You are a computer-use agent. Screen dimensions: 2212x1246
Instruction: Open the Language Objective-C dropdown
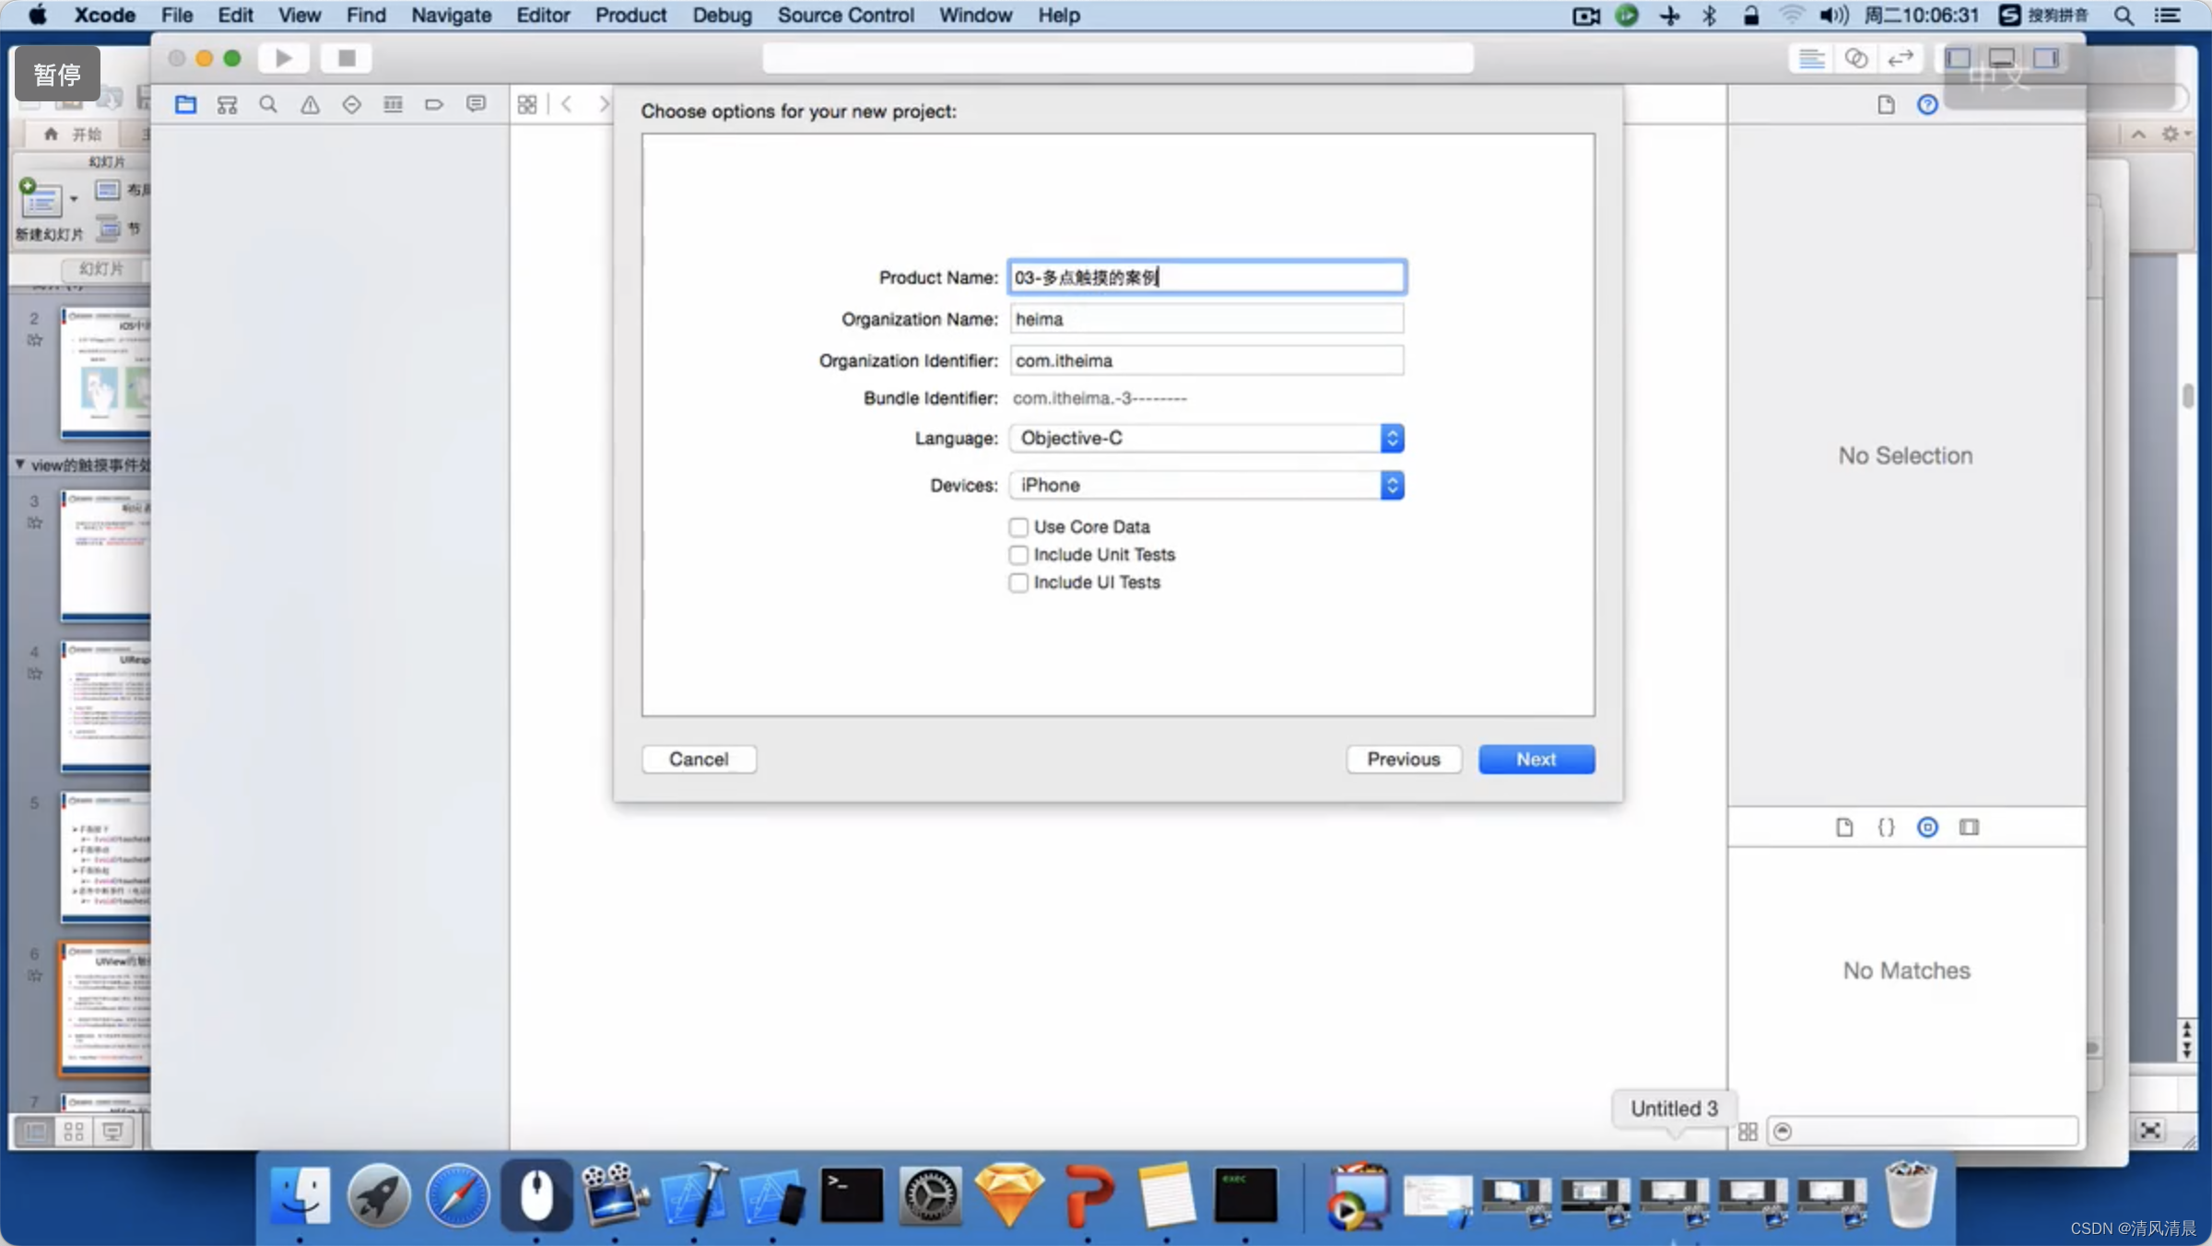(1206, 438)
